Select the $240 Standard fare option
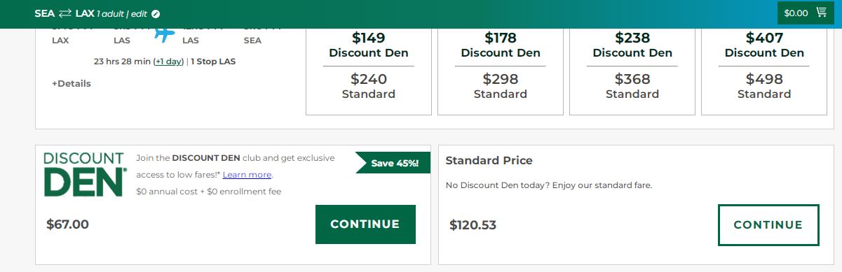The image size is (842, 272). [x=369, y=86]
